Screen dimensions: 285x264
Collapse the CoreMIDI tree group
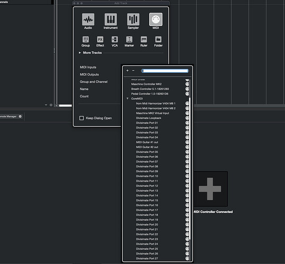pyautogui.click(x=127, y=99)
